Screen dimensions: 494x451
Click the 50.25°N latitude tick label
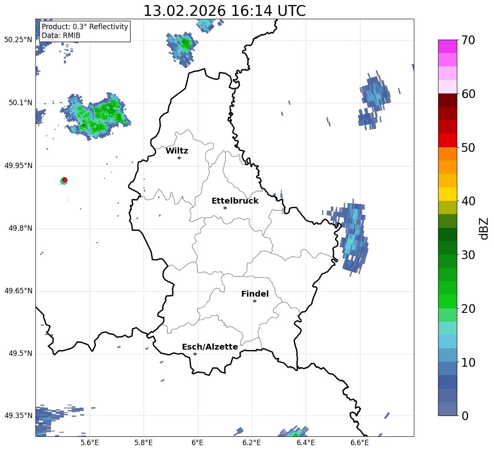pos(18,40)
